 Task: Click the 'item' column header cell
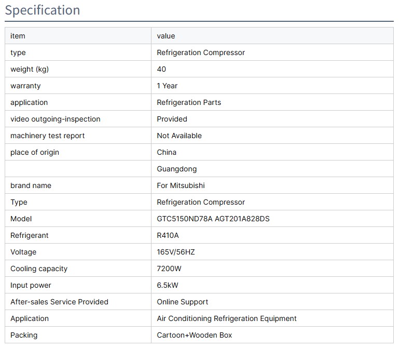18,36
